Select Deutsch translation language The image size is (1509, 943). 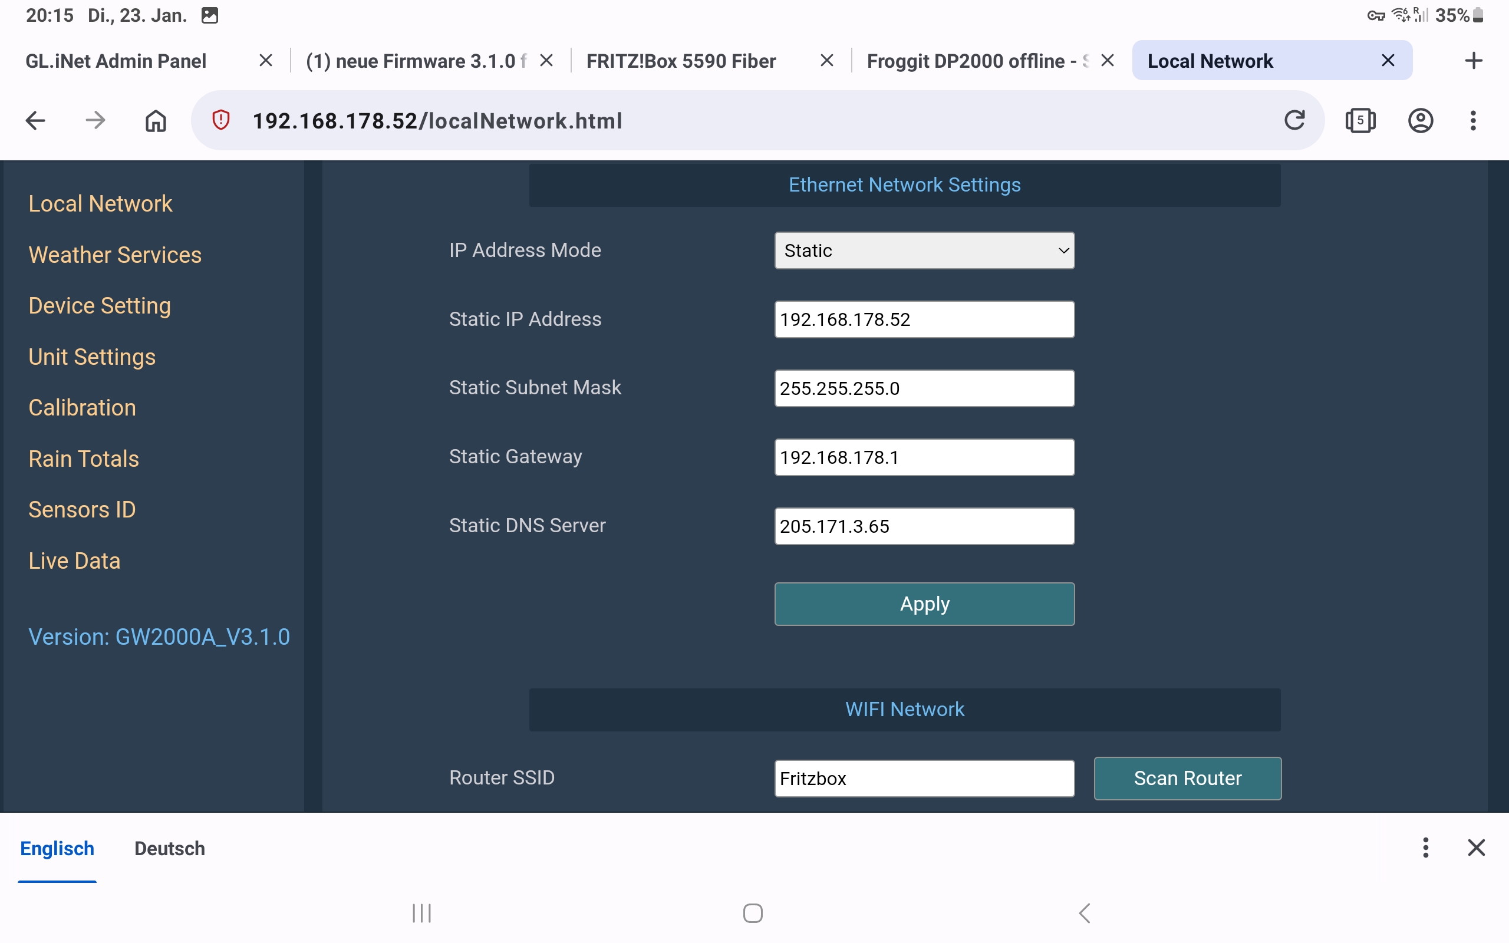[170, 849]
